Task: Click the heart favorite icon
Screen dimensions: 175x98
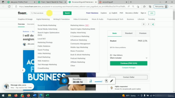Action: coord(144,24)
